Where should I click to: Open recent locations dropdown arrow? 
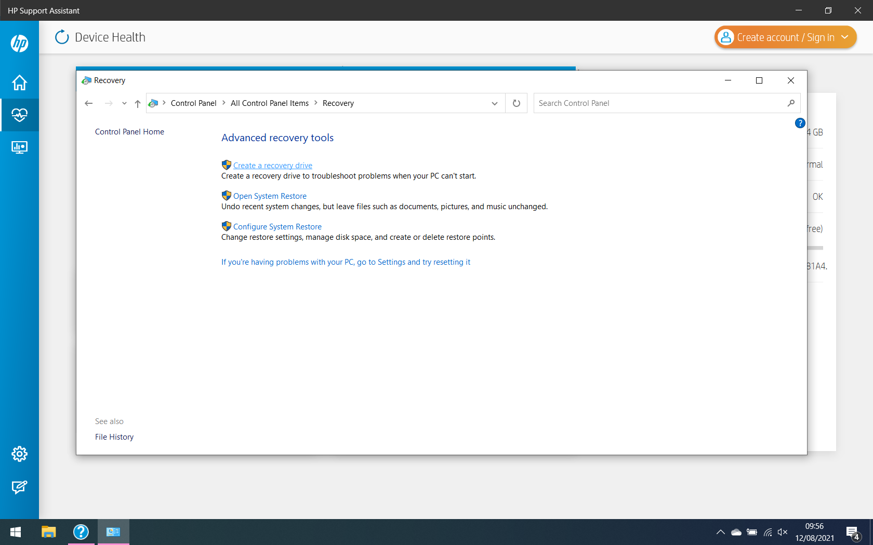[x=124, y=103]
